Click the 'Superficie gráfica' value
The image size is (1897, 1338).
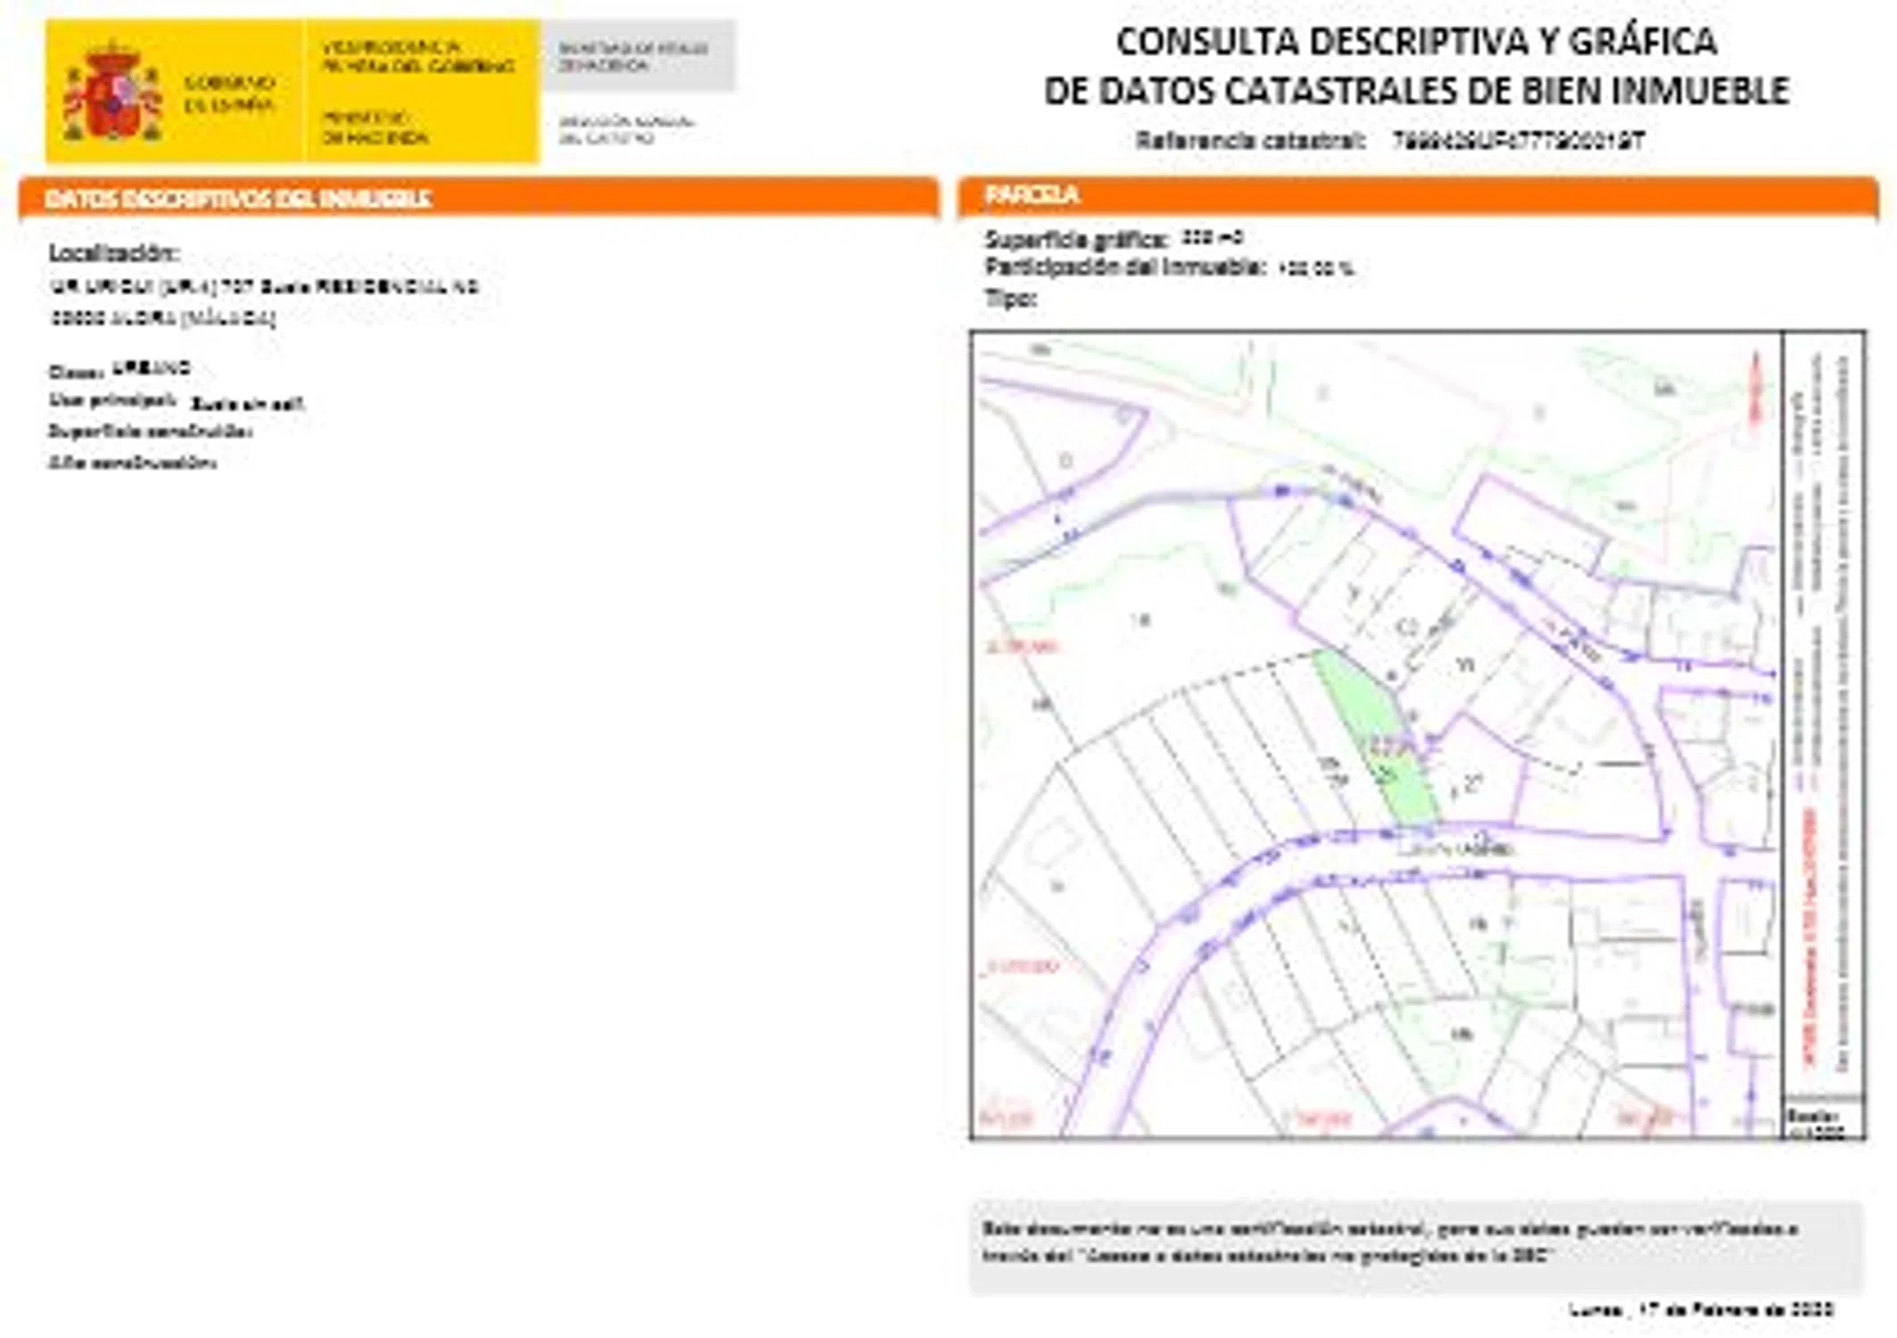point(1212,238)
